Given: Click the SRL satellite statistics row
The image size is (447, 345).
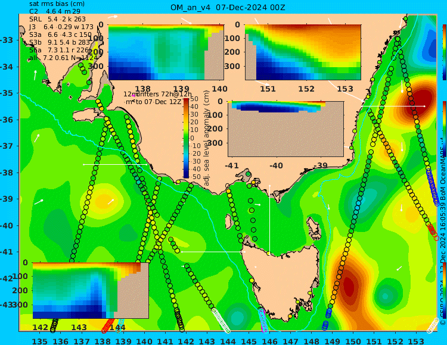Looking at the screenshot, I should pyautogui.click(x=57, y=19).
